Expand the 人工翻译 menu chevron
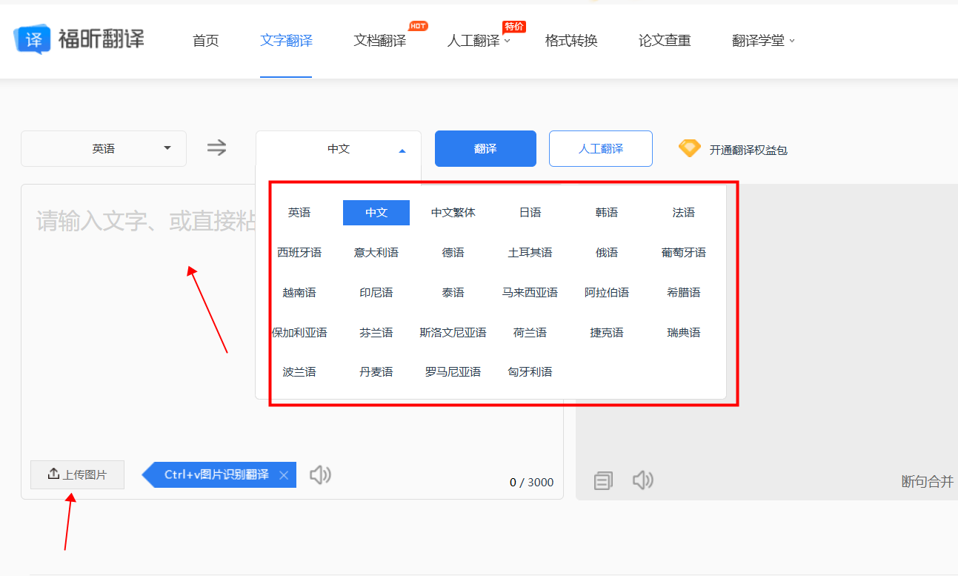This screenshot has width=958, height=576. click(508, 42)
